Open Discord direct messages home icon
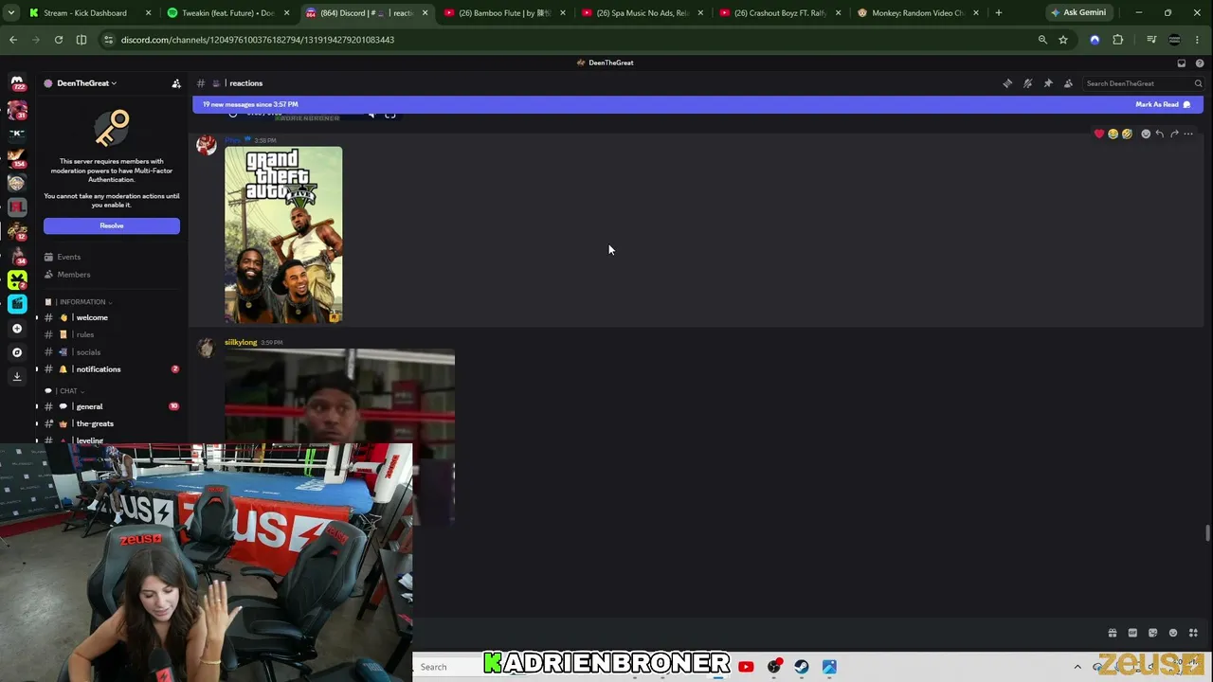The height and width of the screenshot is (682, 1213). tap(17, 83)
